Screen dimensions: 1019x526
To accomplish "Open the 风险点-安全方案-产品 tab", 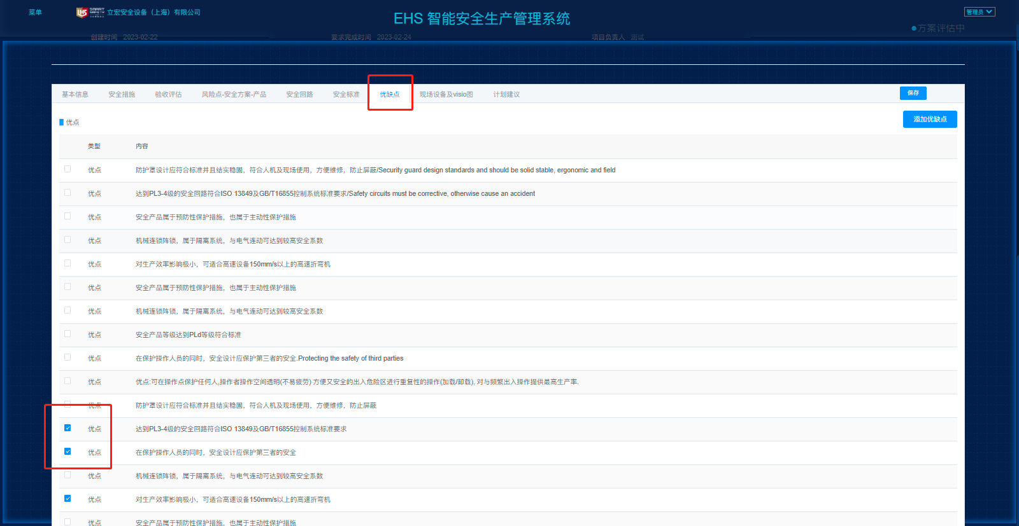I will click(x=234, y=94).
